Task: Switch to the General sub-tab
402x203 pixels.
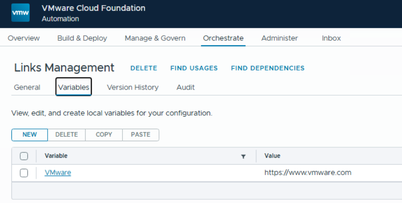Action: point(27,87)
